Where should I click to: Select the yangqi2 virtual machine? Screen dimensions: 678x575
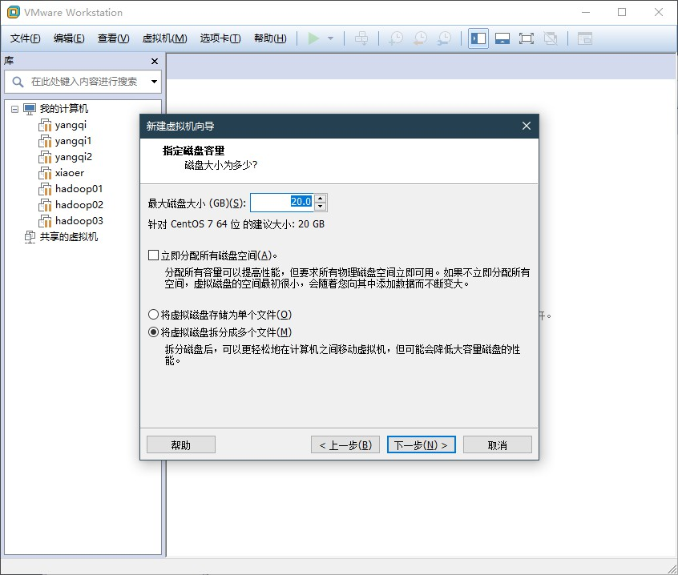[x=74, y=157]
